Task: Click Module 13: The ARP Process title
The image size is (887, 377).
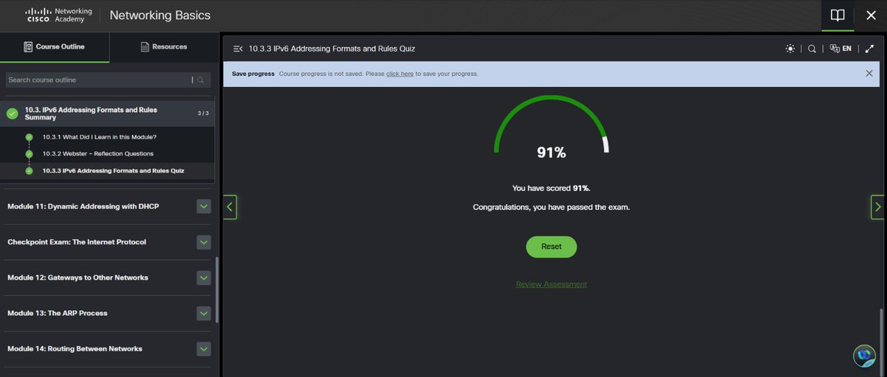Action: click(58, 313)
